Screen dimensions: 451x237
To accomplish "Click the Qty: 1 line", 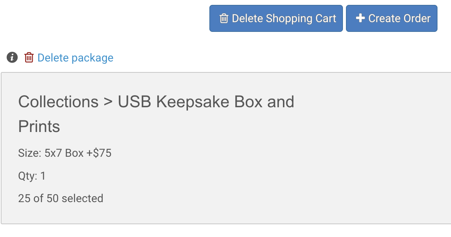I will click(32, 176).
